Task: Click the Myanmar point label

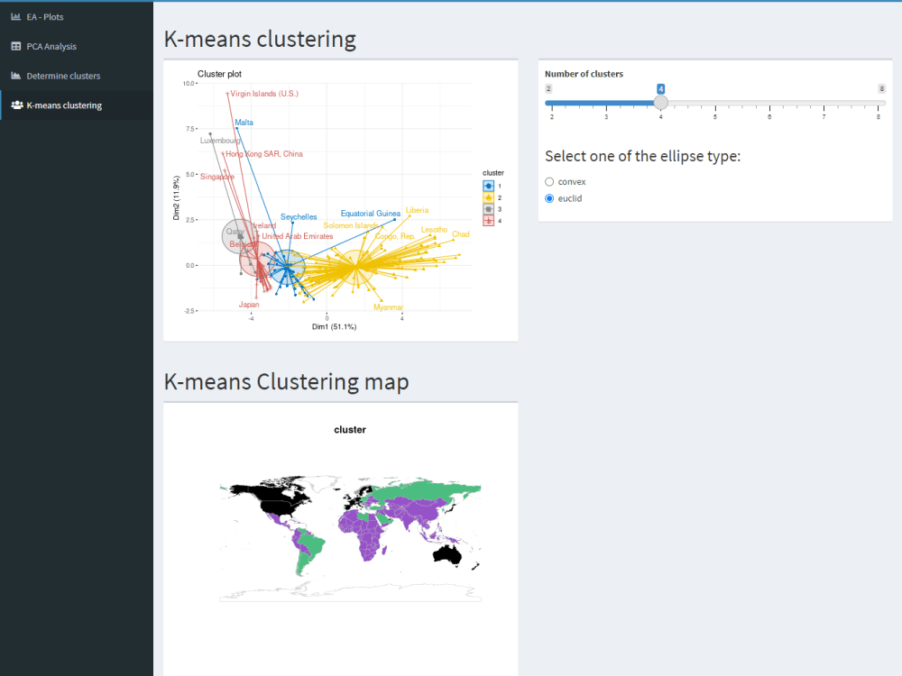Action: pyautogui.click(x=388, y=307)
